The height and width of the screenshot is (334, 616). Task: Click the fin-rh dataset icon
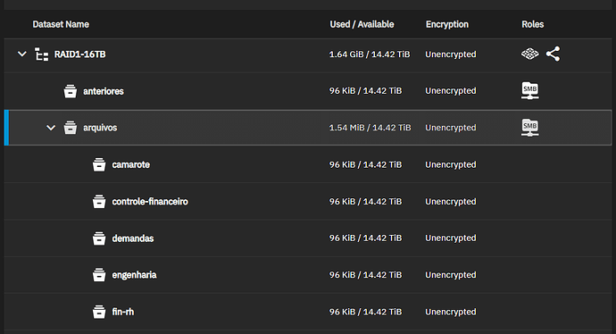coord(99,312)
